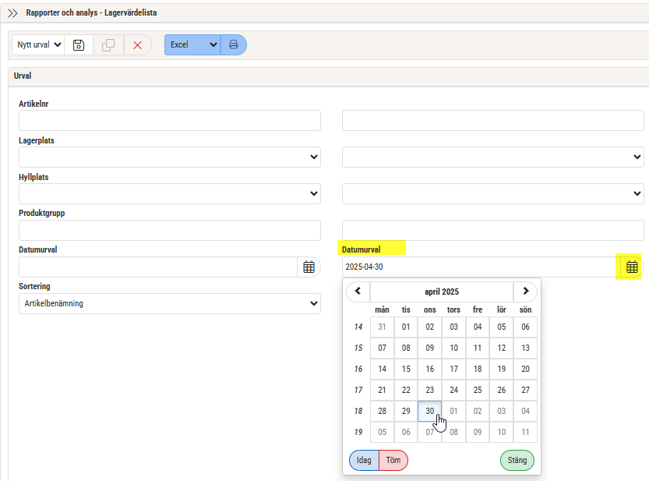Image resolution: width=649 pixels, height=481 pixels.
Task: Click the left Artikelnr input field
Action: pos(169,120)
